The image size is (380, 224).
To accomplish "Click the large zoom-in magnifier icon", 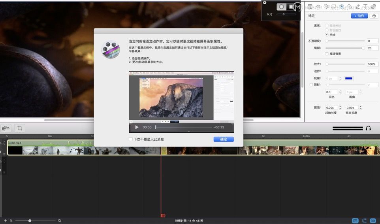I will pyautogui.click(x=60, y=220).
